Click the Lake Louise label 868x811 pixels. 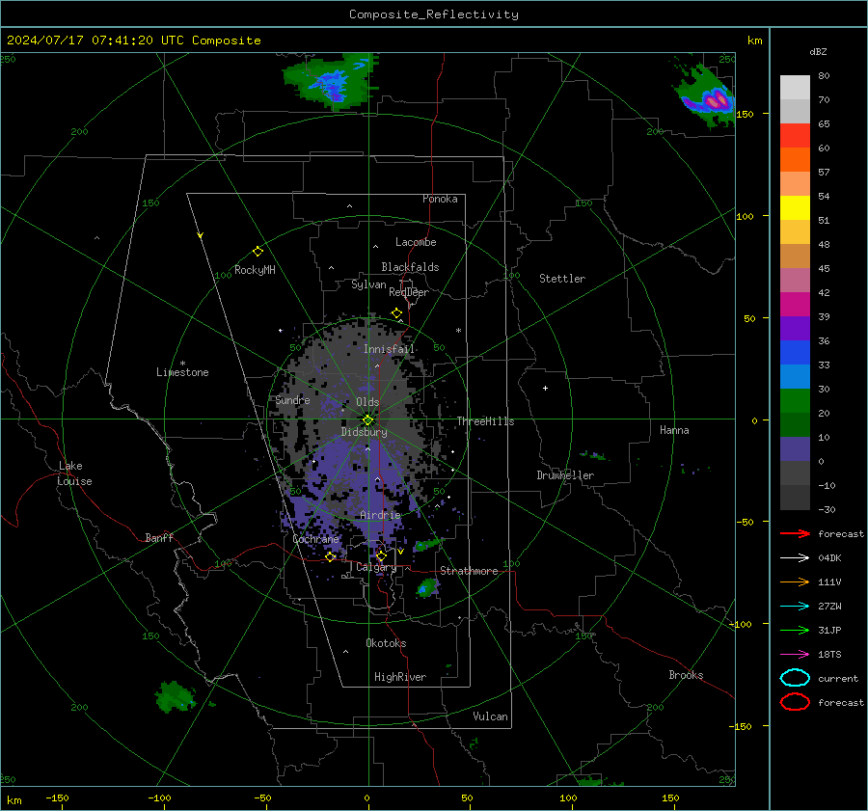tap(74, 473)
